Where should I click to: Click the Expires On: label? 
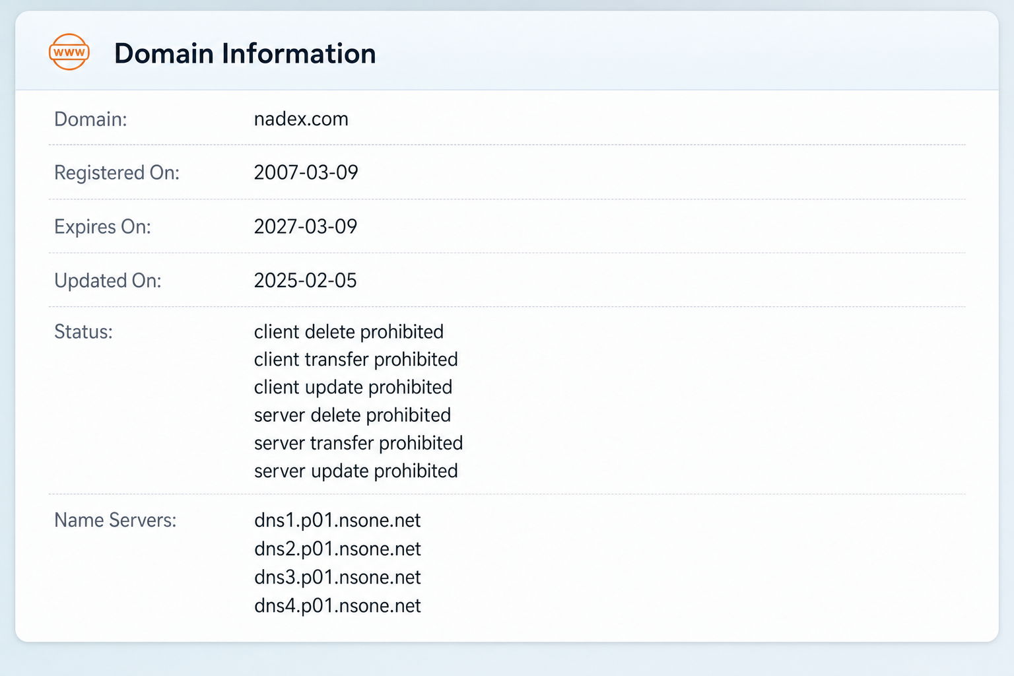[x=102, y=226]
